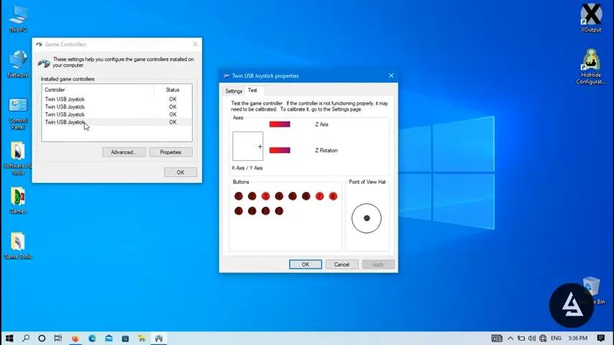Click Advanced in Game Controllers window

pyautogui.click(x=124, y=152)
